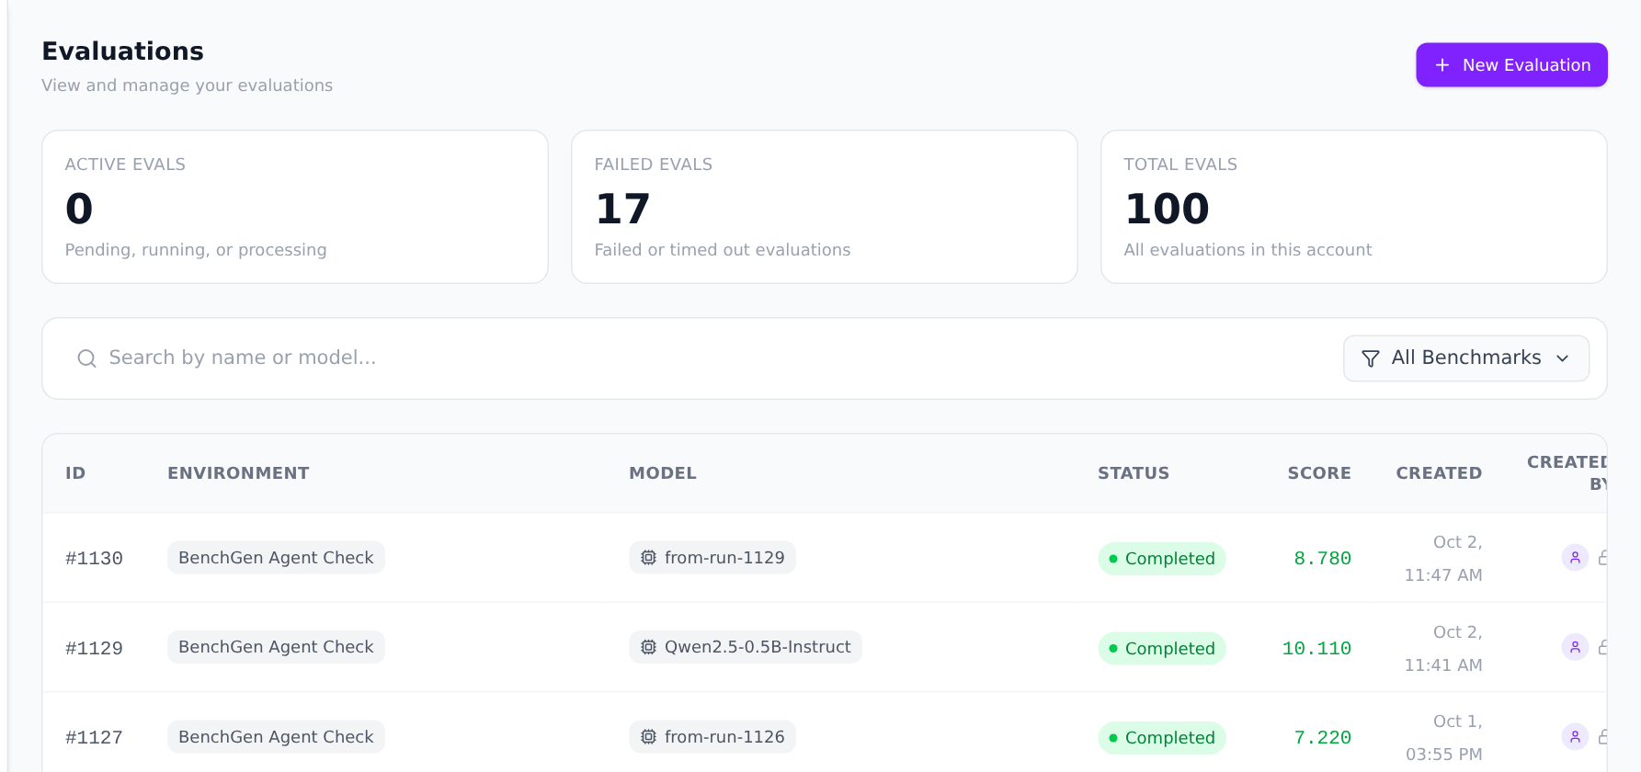Click the score value 7.220
The width and height of the screenshot is (1641, 772).
coord(1322,737)
